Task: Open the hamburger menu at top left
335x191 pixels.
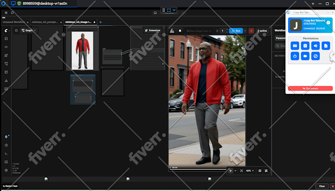Action: click(x=6, y=13)
